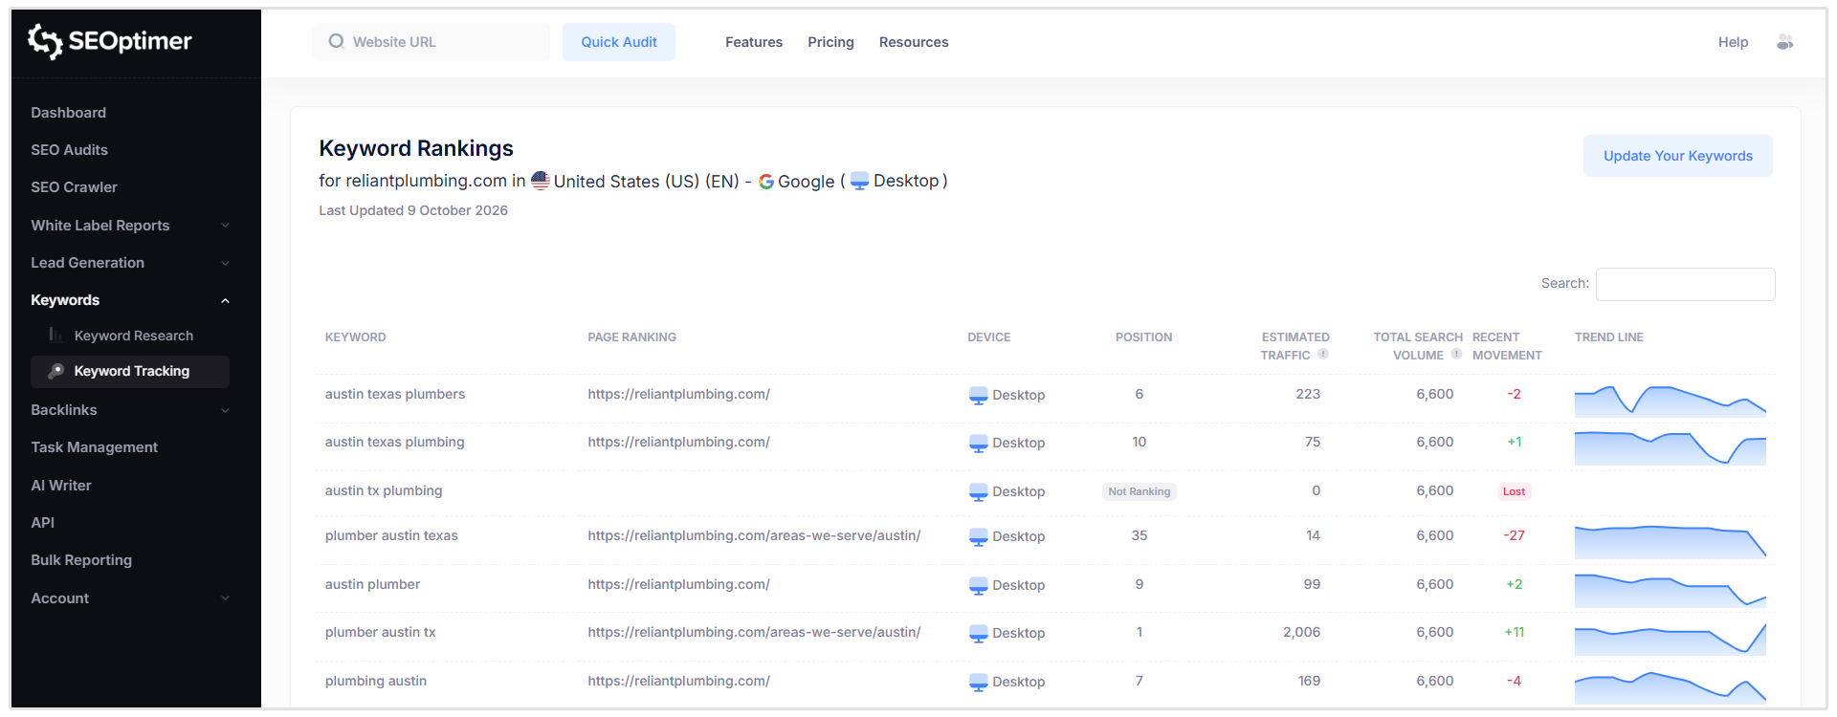The image size is (1837, 717).
Task: Click desktop icon in plumber austin tx row
Action: point(978,633)
